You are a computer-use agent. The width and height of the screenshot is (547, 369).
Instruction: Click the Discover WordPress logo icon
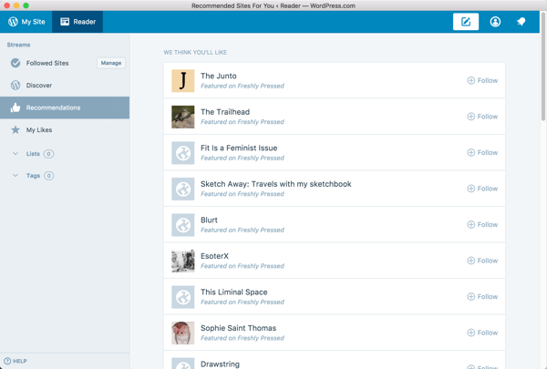point(15,85)
